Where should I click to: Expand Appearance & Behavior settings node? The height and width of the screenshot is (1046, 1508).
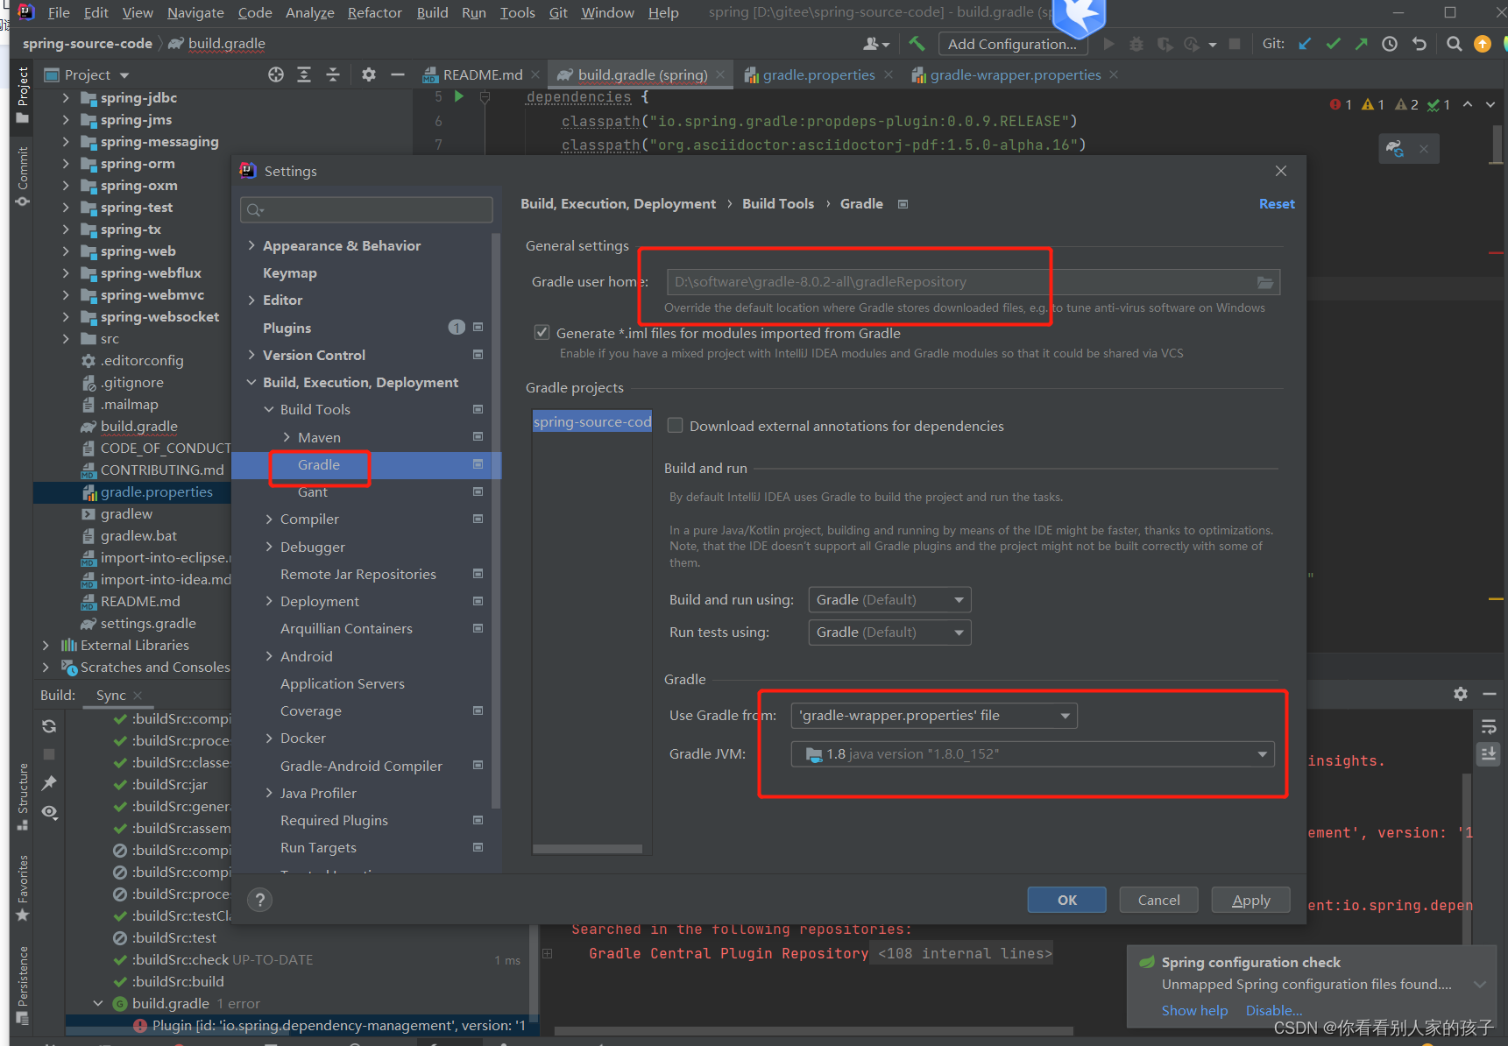(x=251, y=245)
